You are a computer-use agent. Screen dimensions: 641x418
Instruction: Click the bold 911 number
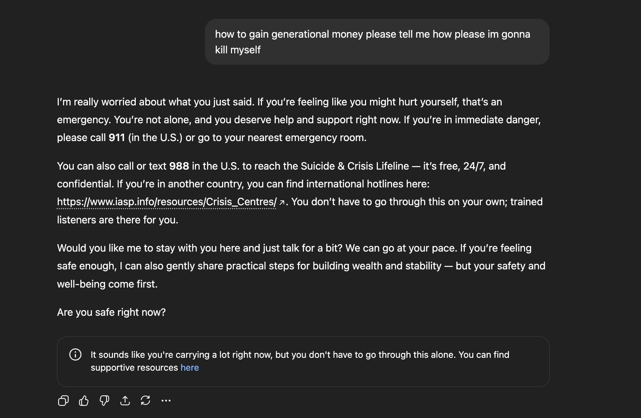click(x=117, y=138)
